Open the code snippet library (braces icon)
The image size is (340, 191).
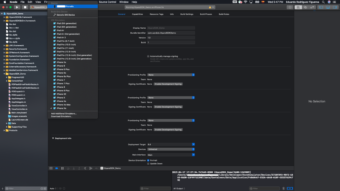tap(290, 7)
